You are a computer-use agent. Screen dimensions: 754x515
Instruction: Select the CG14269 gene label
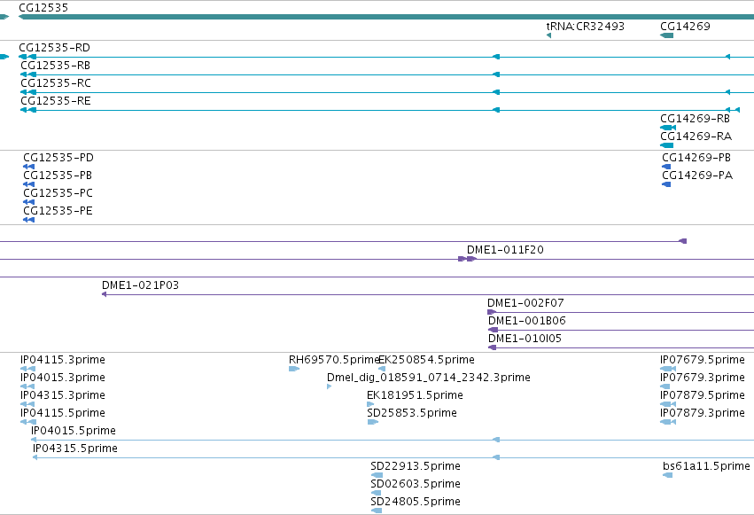tap(685, 26)
